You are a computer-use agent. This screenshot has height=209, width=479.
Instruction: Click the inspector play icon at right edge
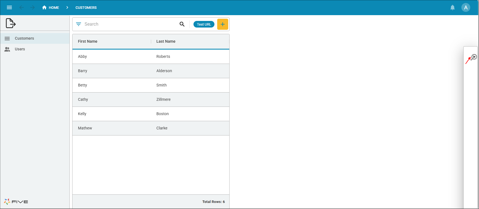click(474, 57)
